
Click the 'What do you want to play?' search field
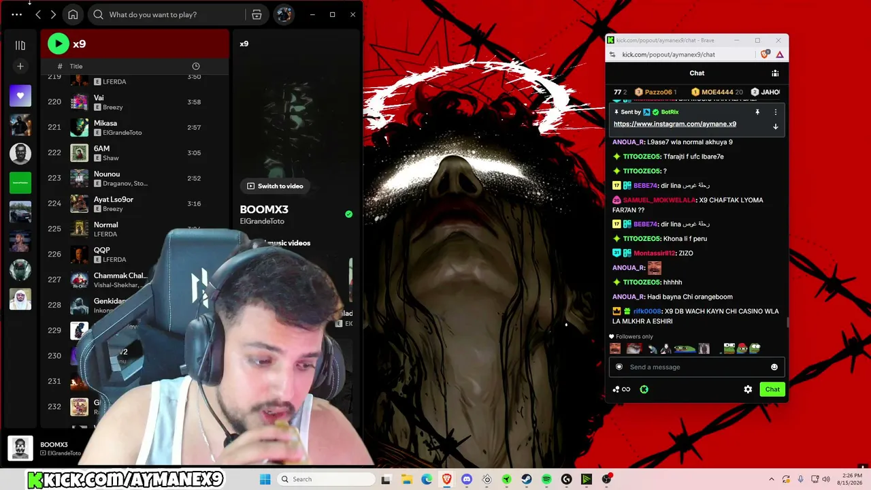[x=167, y=14]
